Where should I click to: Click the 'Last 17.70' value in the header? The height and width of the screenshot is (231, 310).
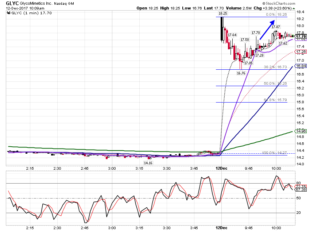coord(214,8)
